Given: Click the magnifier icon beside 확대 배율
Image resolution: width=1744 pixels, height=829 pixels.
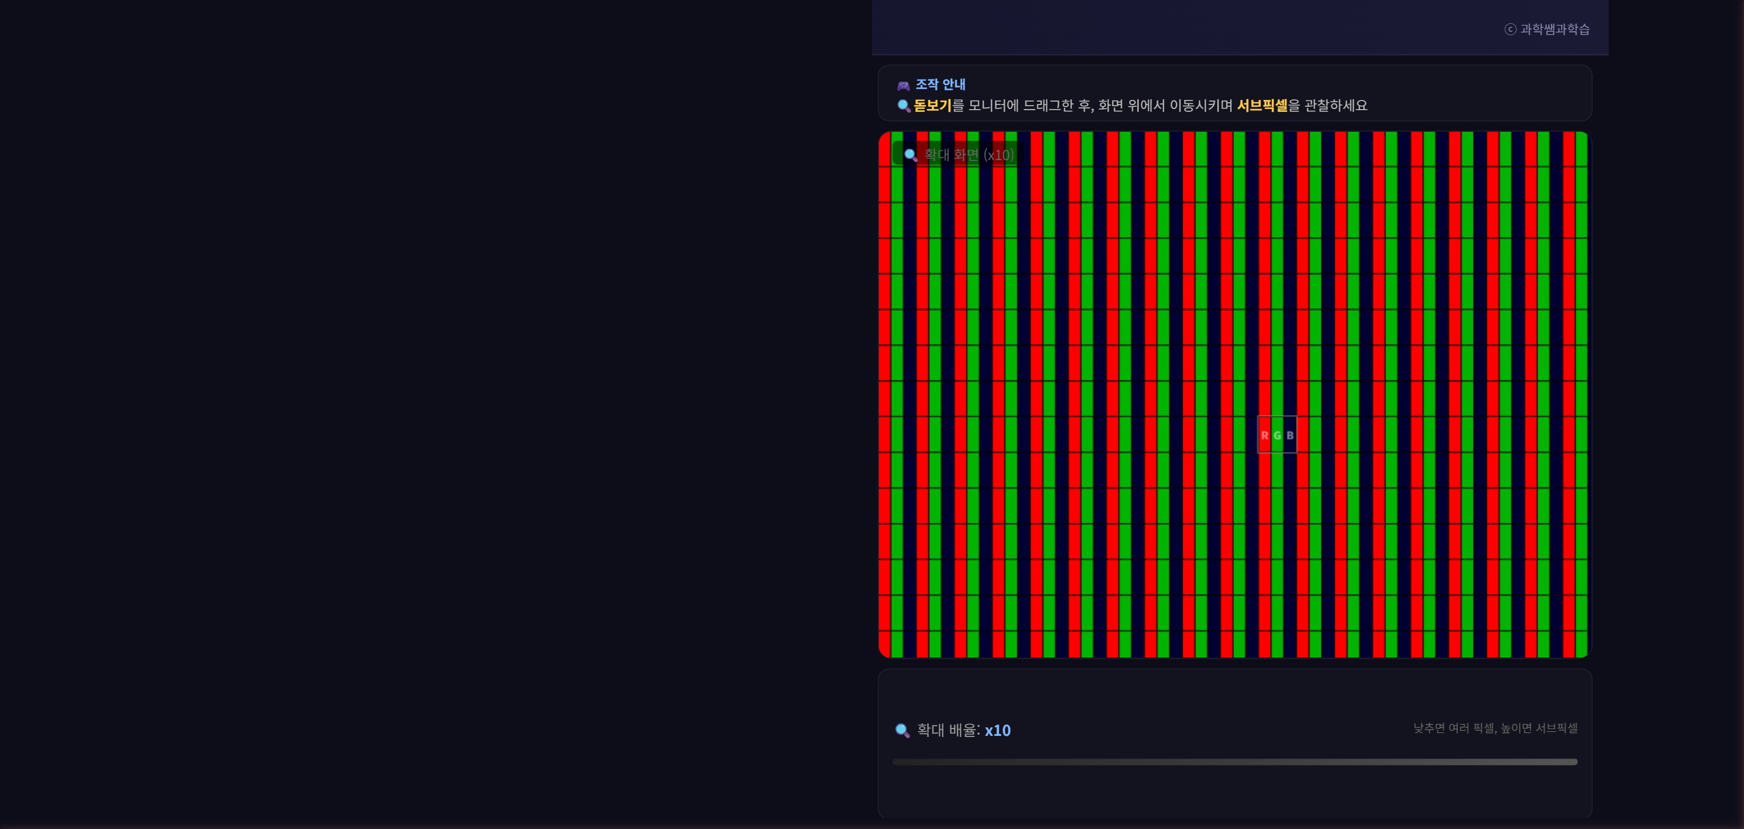Looking at the screenshot, I should click(903, 731).
